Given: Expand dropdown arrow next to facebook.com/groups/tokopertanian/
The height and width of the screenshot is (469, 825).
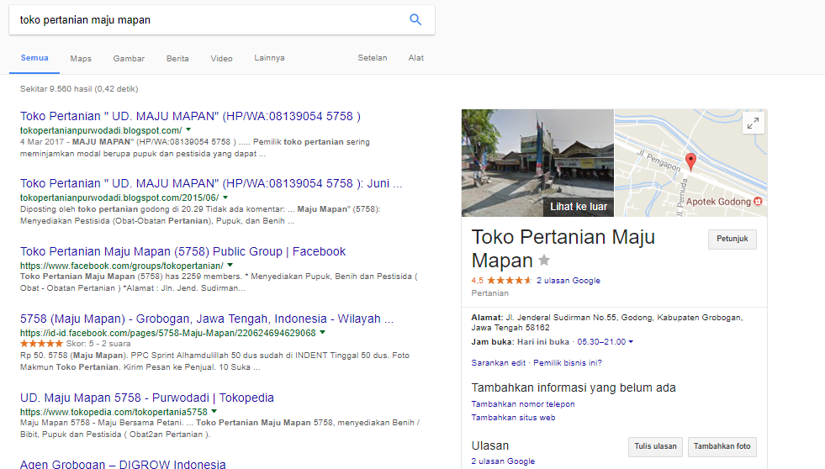Looking at the screenshot, I should pos(230,266).
